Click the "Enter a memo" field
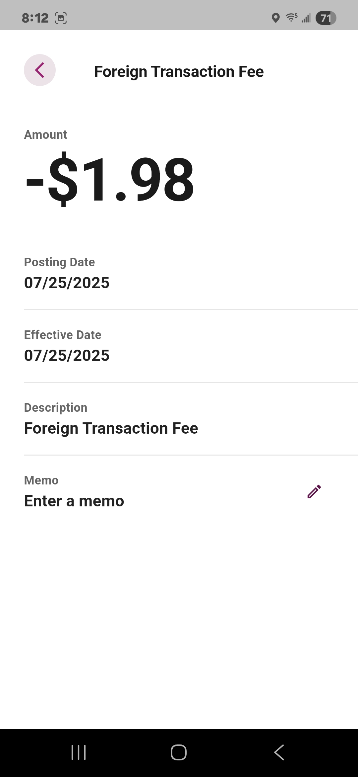Screen dimensions: 358x777 click(74, 501)
